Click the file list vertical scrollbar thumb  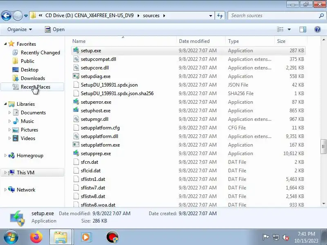point(323,147)
